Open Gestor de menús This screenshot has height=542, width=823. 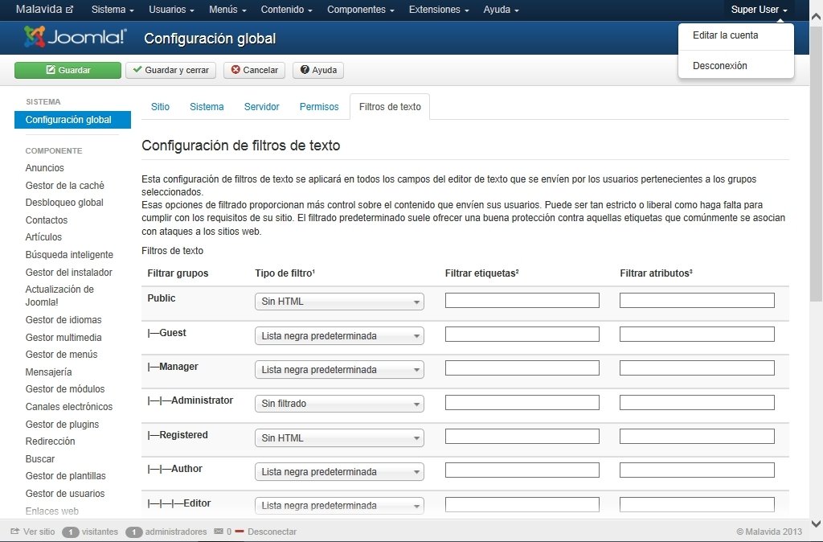61,354
